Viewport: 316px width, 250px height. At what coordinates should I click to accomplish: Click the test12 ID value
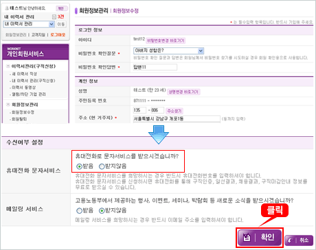(x=139, y=39)
